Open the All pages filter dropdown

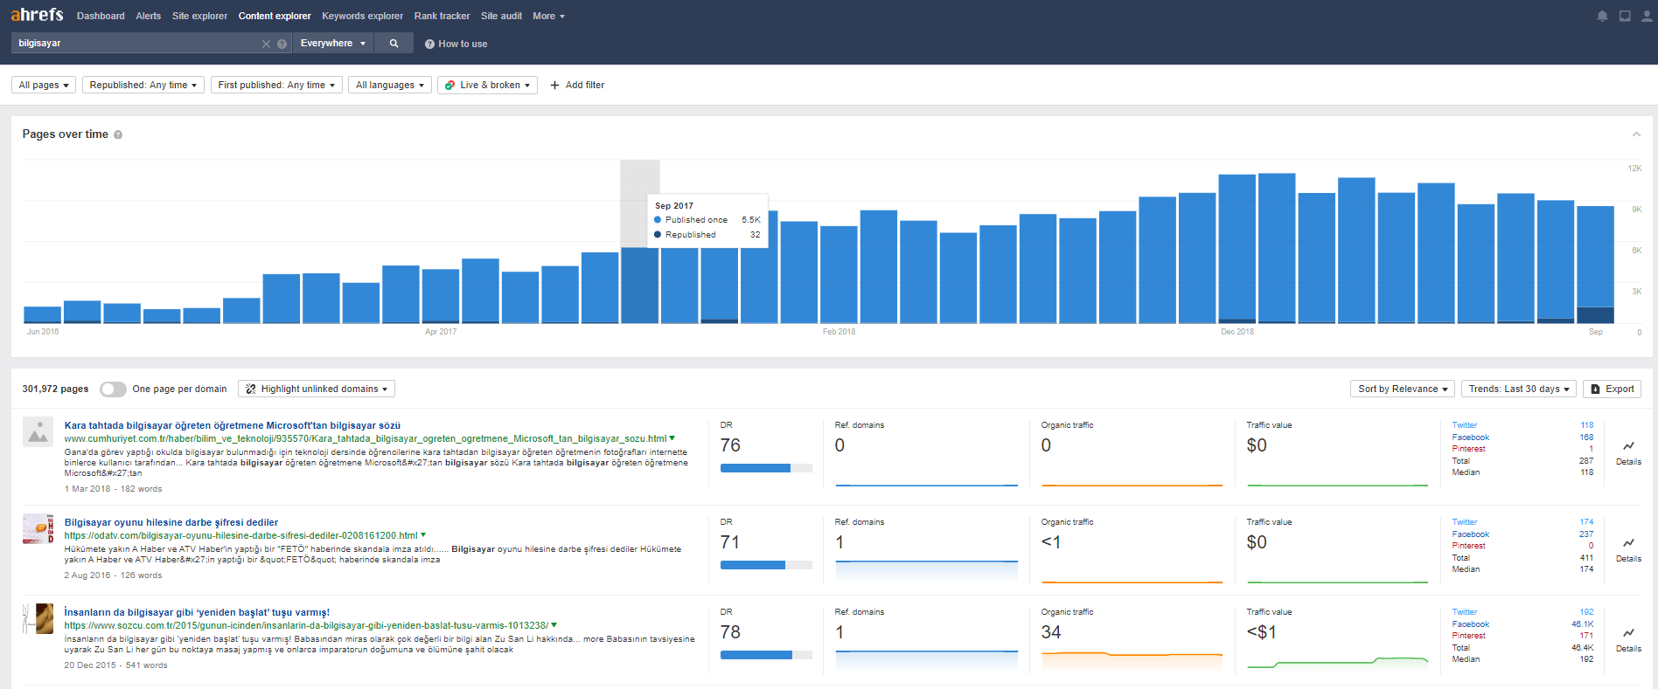(44, 85)
